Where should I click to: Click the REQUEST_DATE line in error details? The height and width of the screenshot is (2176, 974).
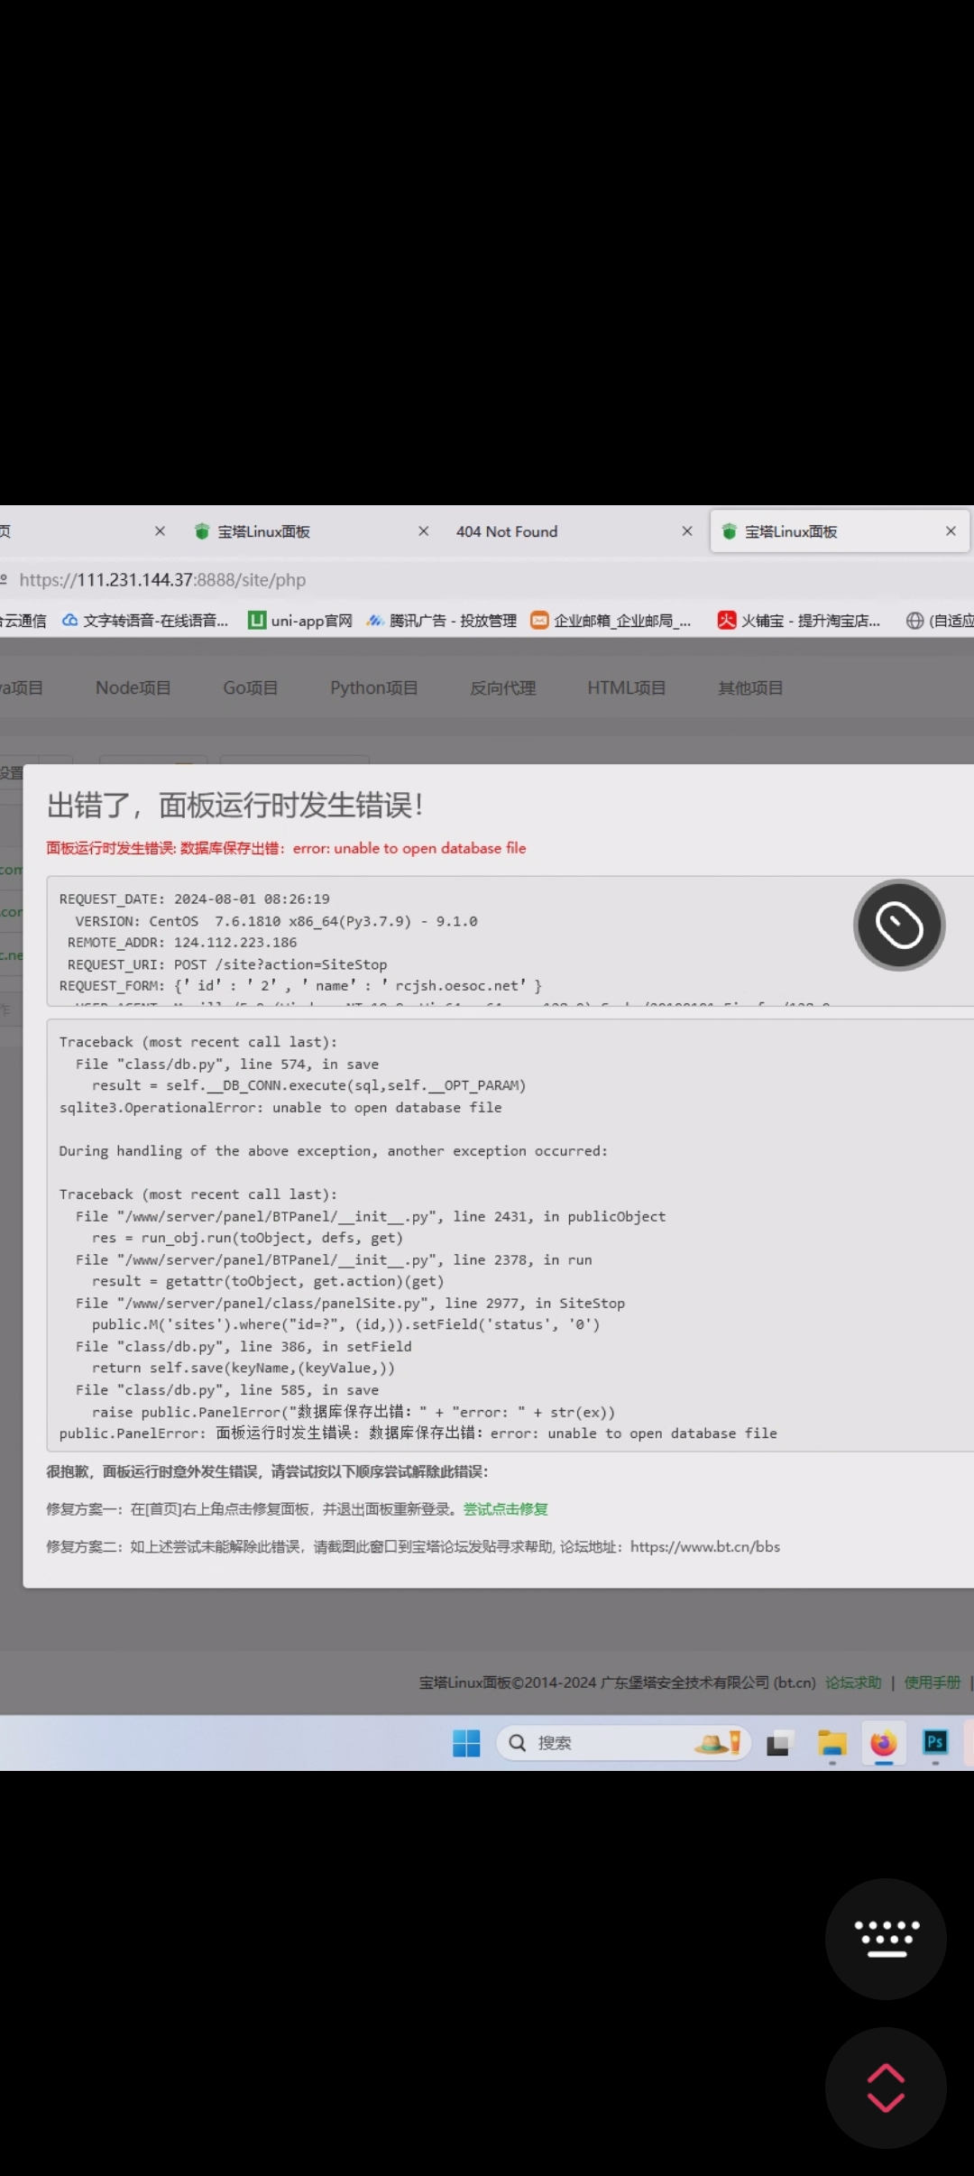tap(195, 899)
